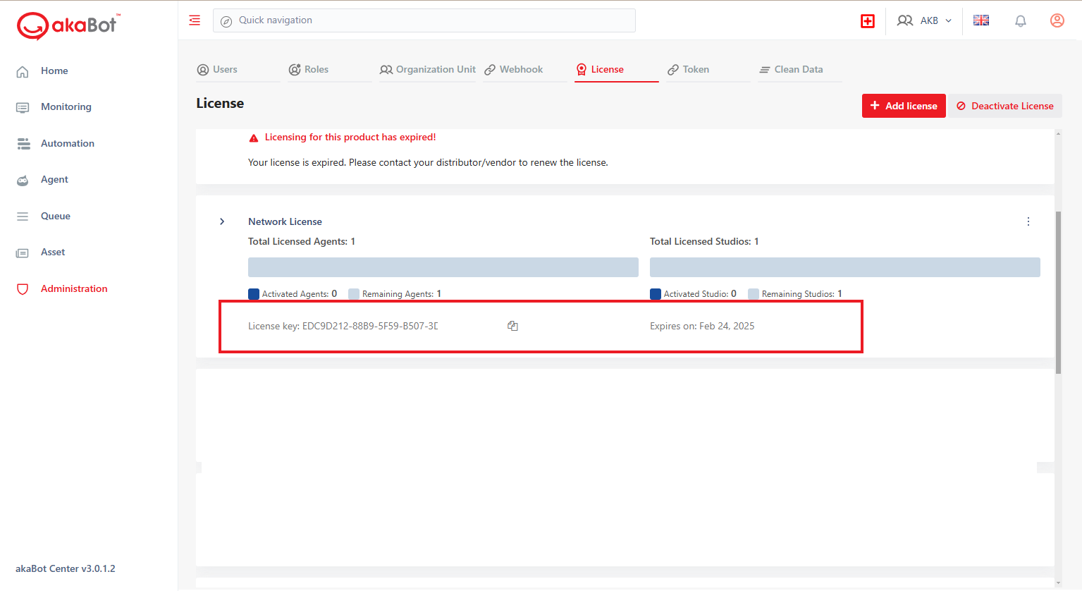
Task: Go to Home in the sidebar
Action: pos(54,71)
